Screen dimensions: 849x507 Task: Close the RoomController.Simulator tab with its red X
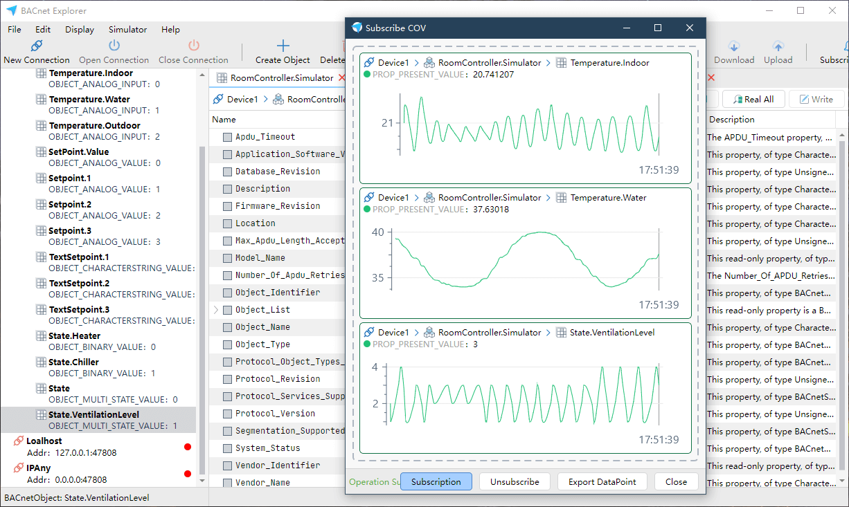click(x=341, y=78)
